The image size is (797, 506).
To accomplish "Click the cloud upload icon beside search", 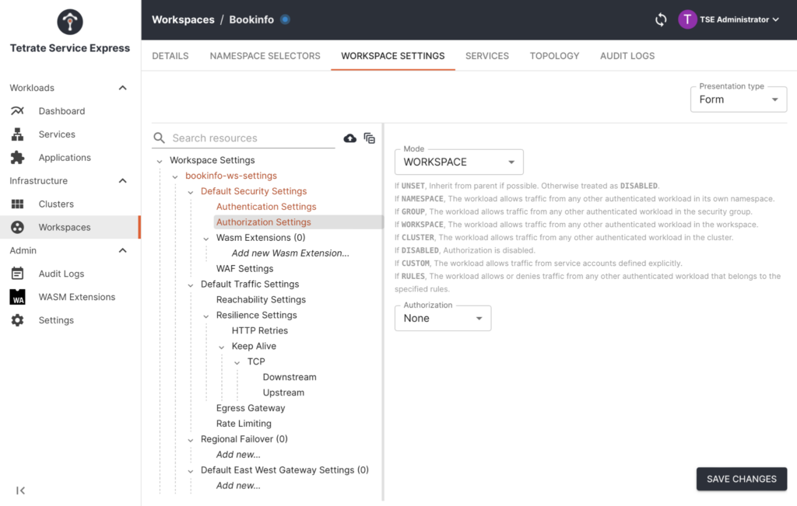I will pyautogui.click(x=350, y=138).
